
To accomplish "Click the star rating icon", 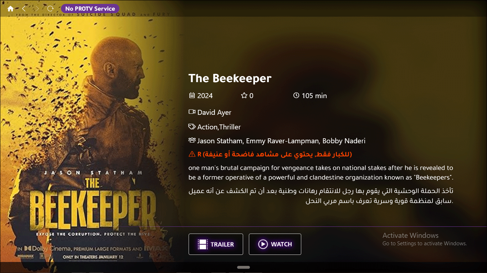I will point(244,95).
